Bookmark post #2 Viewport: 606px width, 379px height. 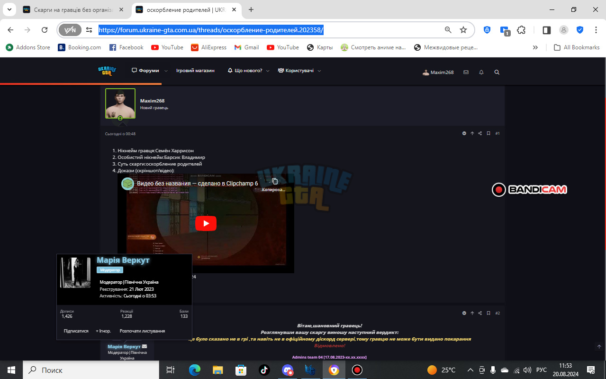click(488, 313)
